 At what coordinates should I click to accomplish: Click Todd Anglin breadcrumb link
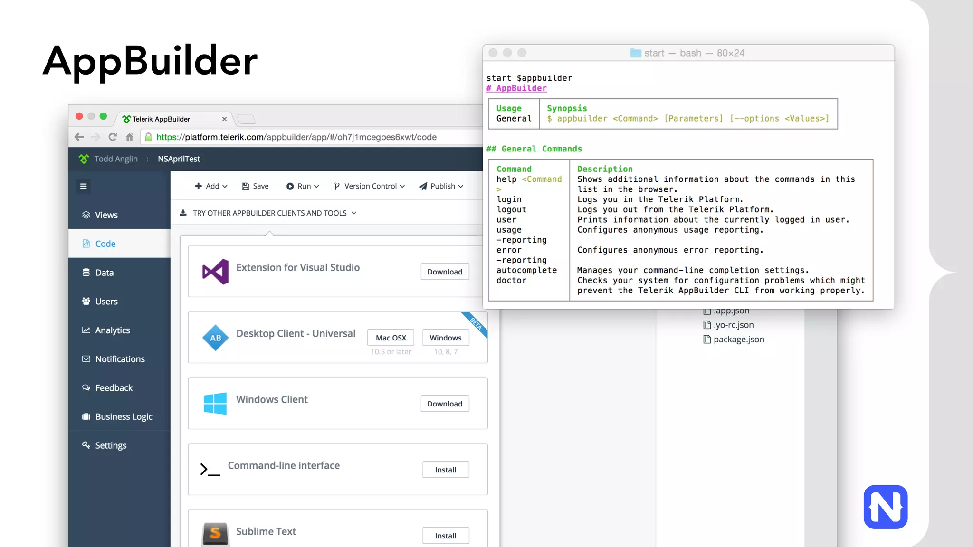point(116,159)
